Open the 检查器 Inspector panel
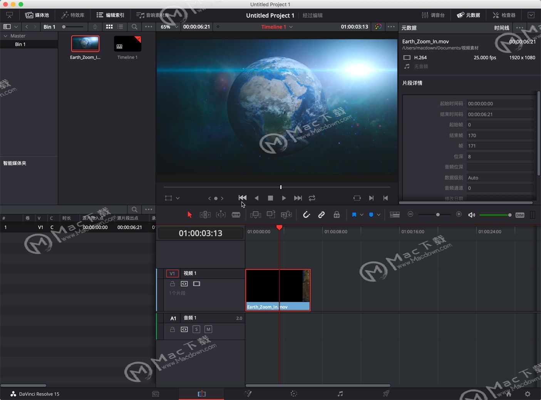 pos(504,15)
